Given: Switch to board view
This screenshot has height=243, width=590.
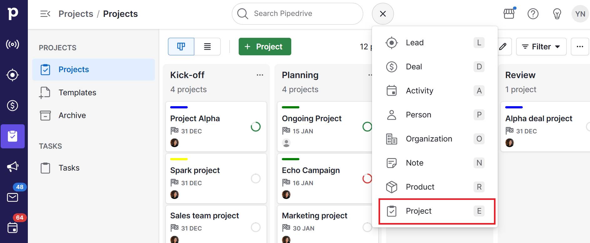Looking at the screenshot, I should tap(181, 47).
